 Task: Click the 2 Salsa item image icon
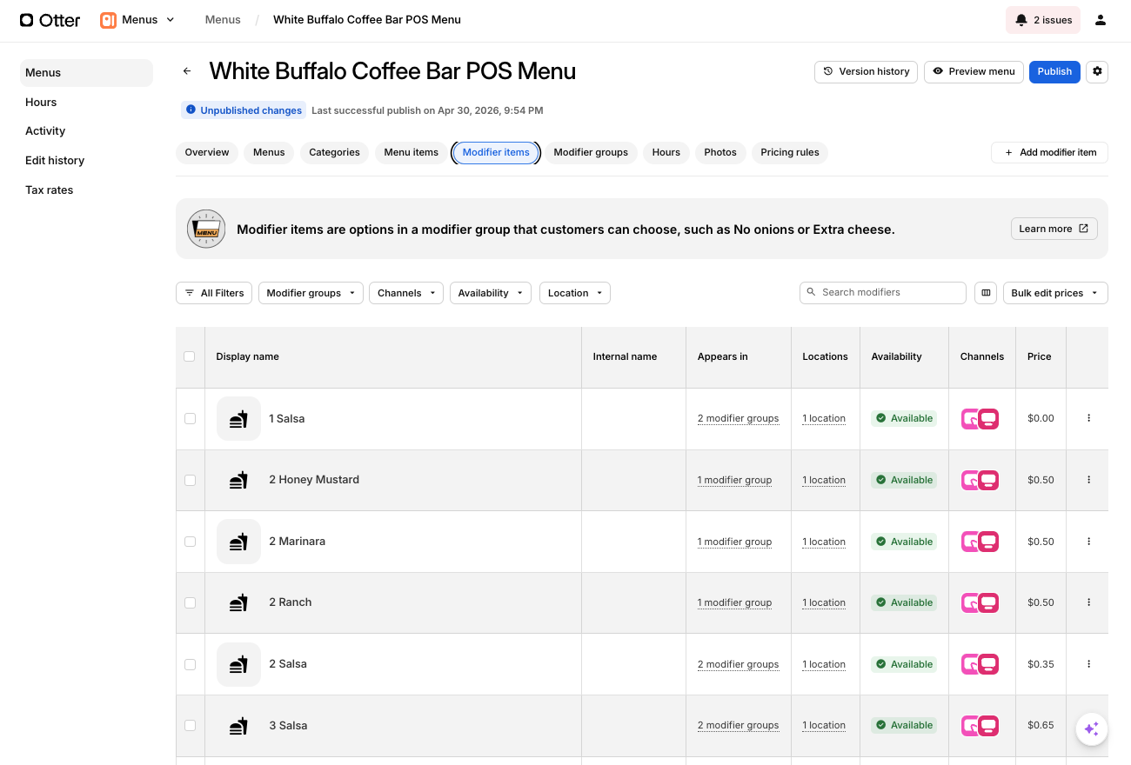238,664
